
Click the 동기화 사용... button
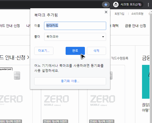coord(70,81)
